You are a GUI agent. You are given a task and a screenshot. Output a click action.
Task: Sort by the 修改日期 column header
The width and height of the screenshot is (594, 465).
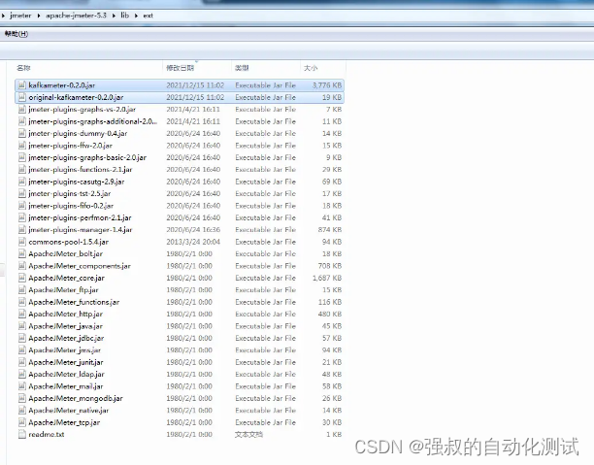coord(181,68)
